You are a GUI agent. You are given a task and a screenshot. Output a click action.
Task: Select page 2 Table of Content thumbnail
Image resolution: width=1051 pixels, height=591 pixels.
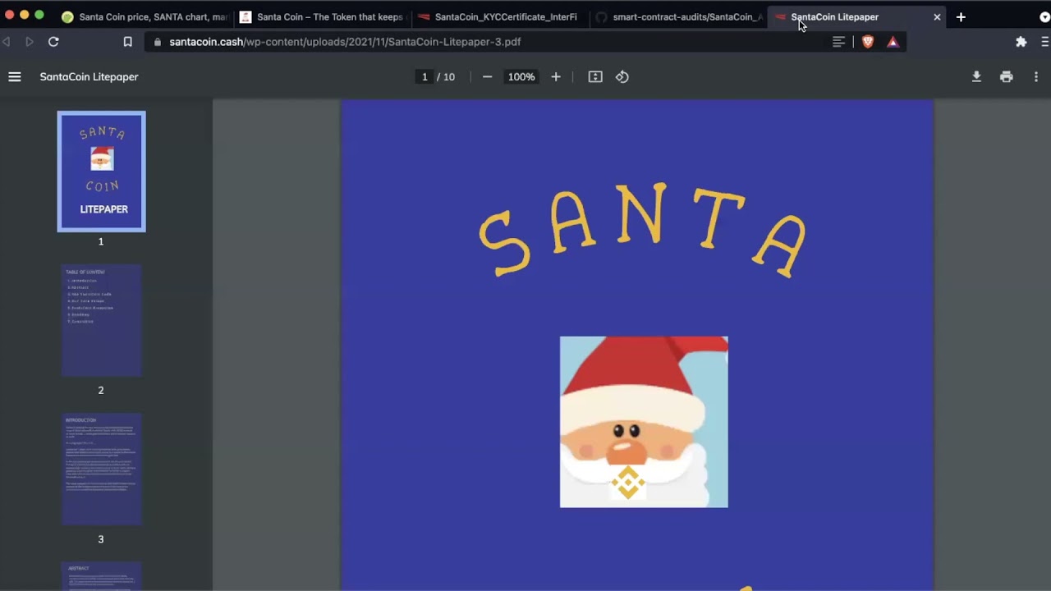(x=101, y=320)
